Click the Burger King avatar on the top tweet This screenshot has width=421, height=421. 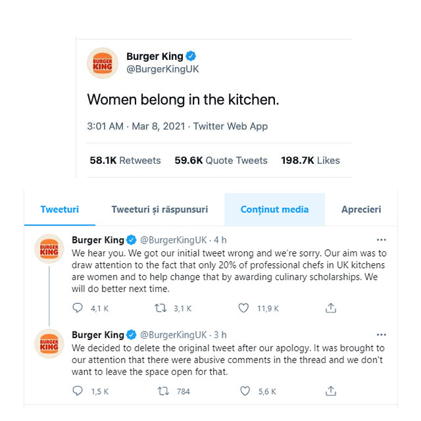click(x=103, y=63)
